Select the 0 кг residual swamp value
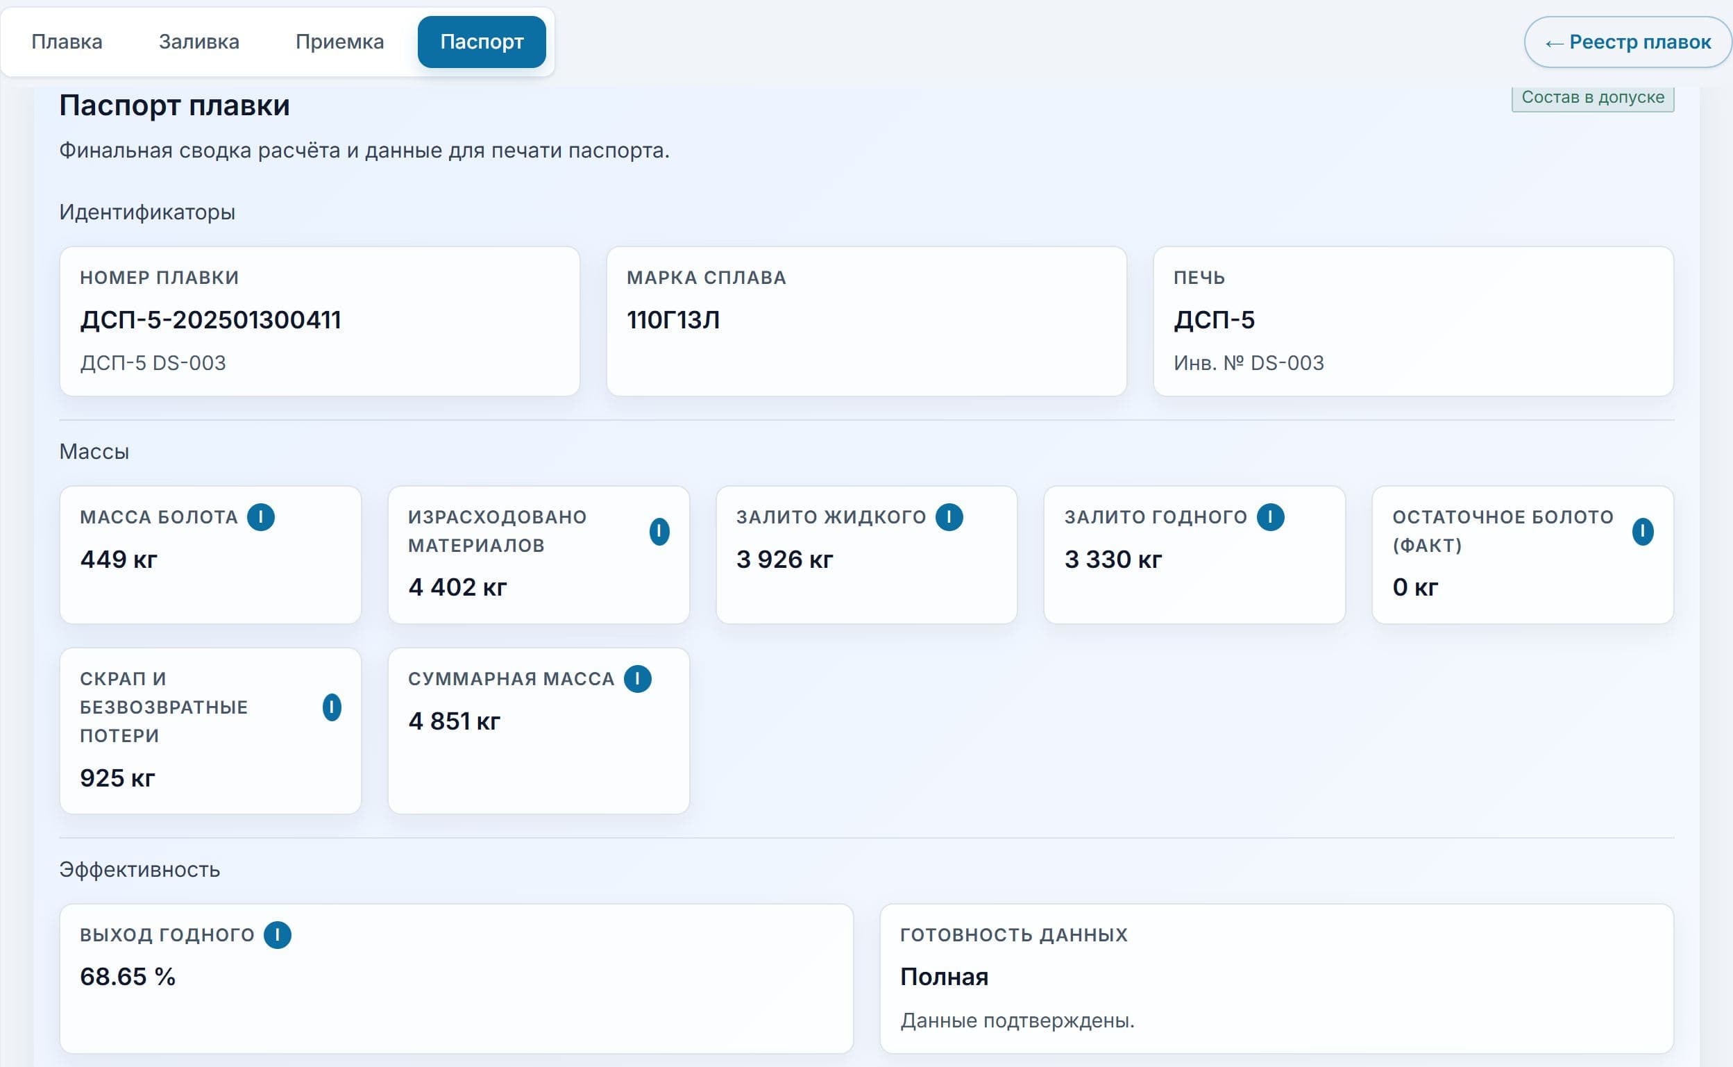Image resolution: width=1733 pixels, height=1067 pixels. click(x=1415, y=587)
